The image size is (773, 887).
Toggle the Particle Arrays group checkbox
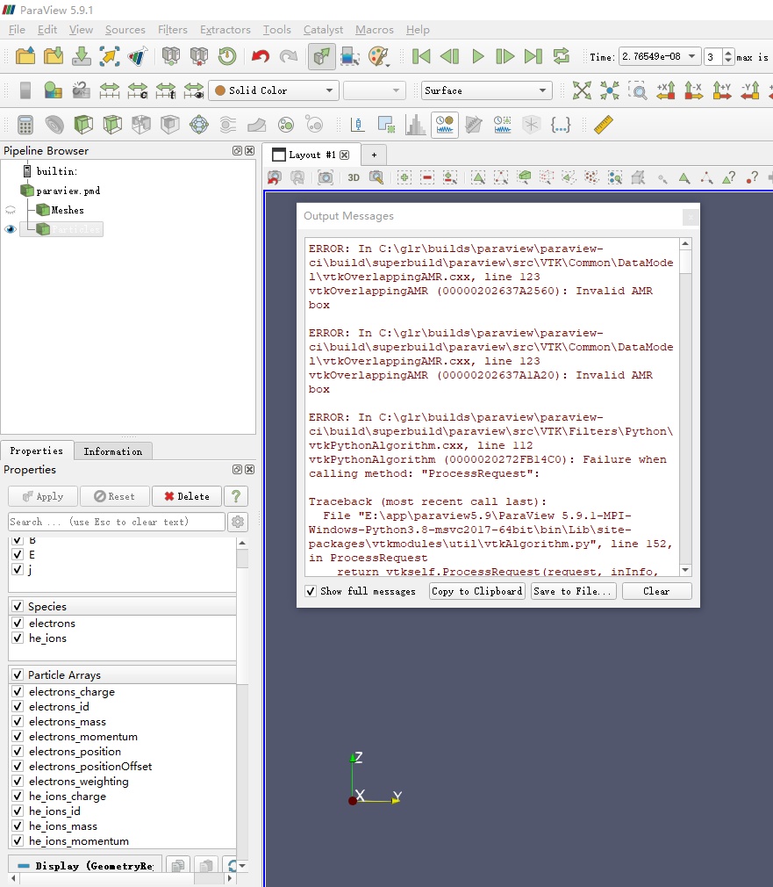point(18,674)
